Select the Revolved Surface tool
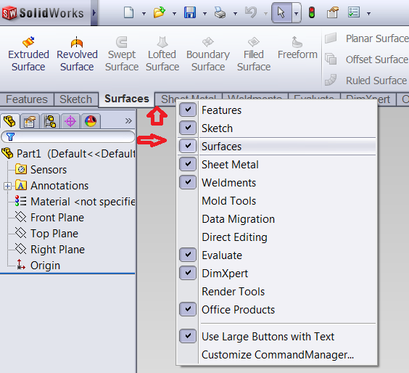 coord(77,54)
